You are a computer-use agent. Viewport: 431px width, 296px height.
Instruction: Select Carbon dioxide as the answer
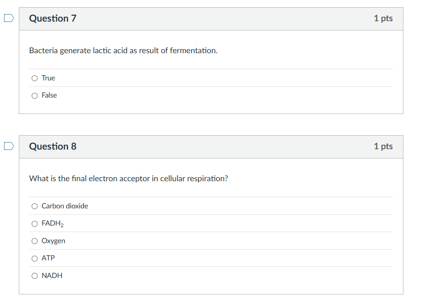pyautogui.click(x=34, y=206)
